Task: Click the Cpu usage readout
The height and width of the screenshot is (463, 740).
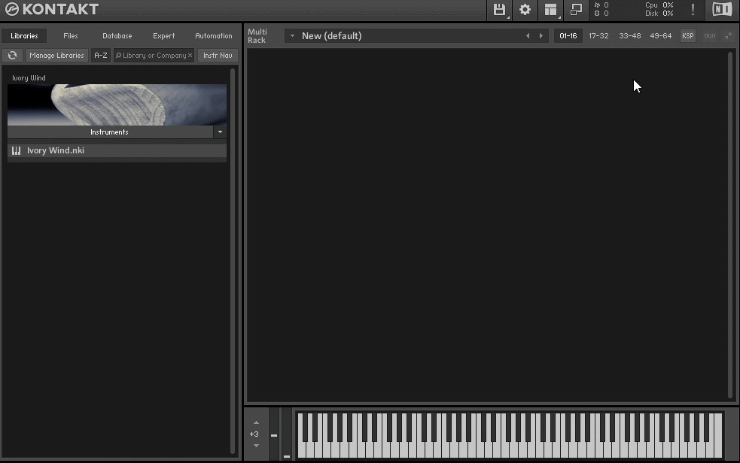Action: (659, 5)
